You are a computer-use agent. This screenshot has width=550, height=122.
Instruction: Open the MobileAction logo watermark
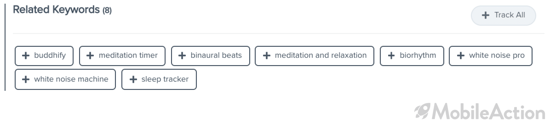(x=479, y=111)
